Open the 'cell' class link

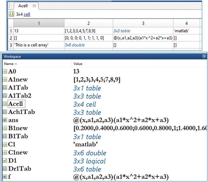[x=27, y=14]
